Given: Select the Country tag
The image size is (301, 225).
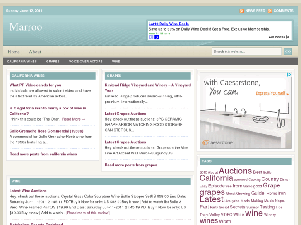Looking at the screenshot, I should [270, 179].
